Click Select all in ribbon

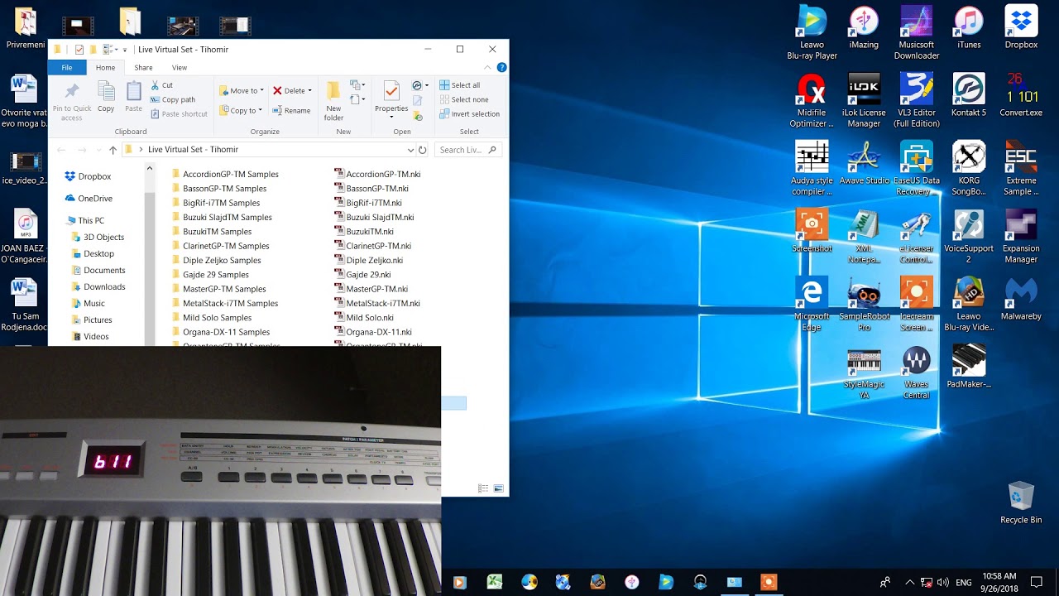(459, 85)
